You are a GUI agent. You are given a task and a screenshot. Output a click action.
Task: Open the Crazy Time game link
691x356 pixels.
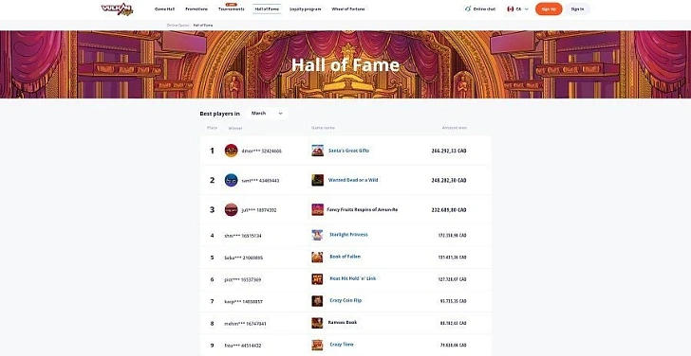342,345
